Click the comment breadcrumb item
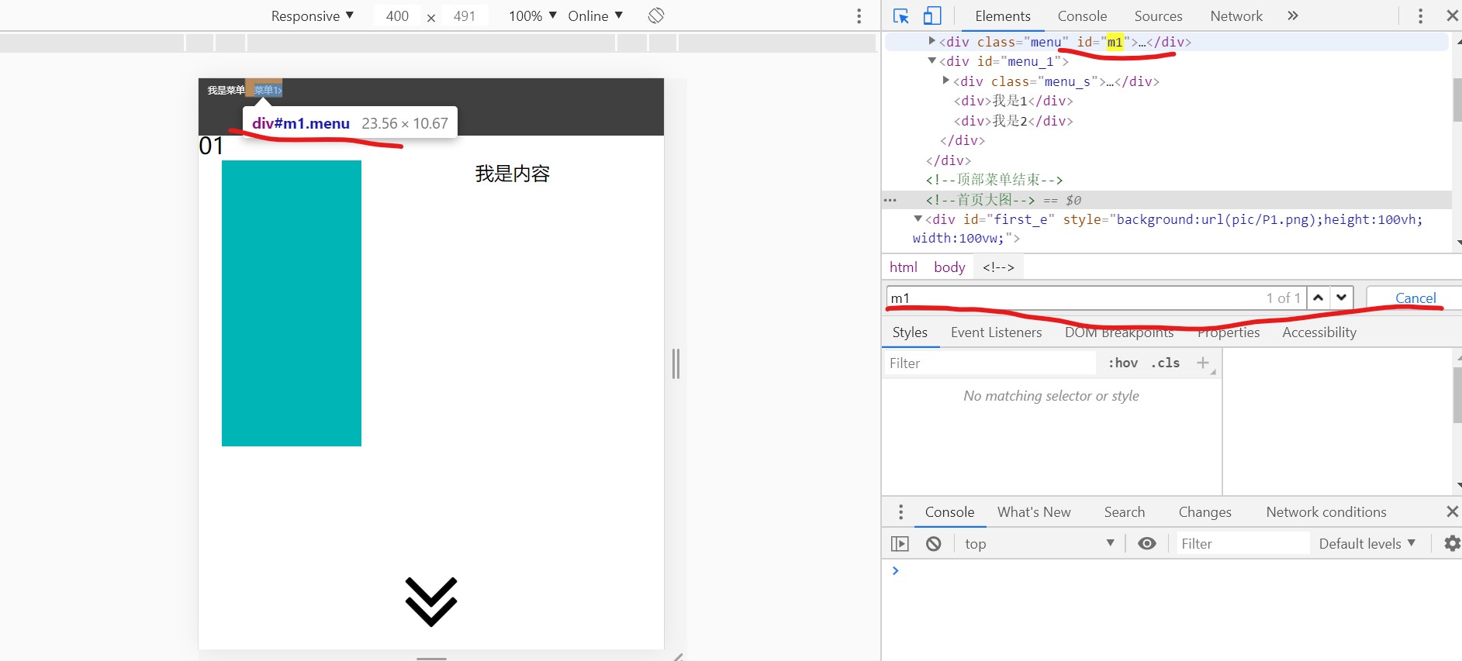Viewport: 1462px width, 661px height. (x=998, y=267)
